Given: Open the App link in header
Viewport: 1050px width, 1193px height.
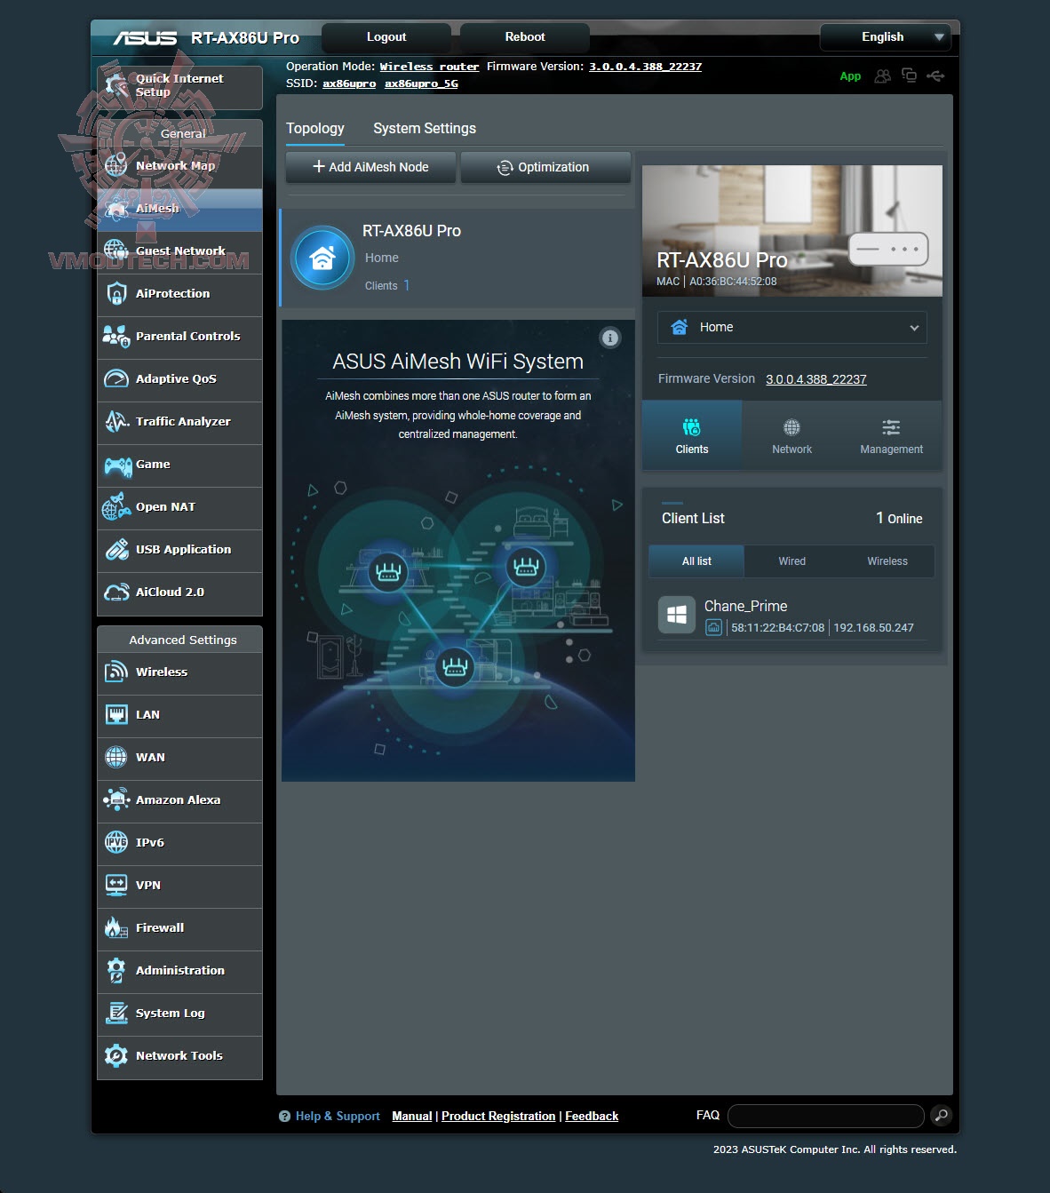Looking at the screenshot, I should pos(850,76).
